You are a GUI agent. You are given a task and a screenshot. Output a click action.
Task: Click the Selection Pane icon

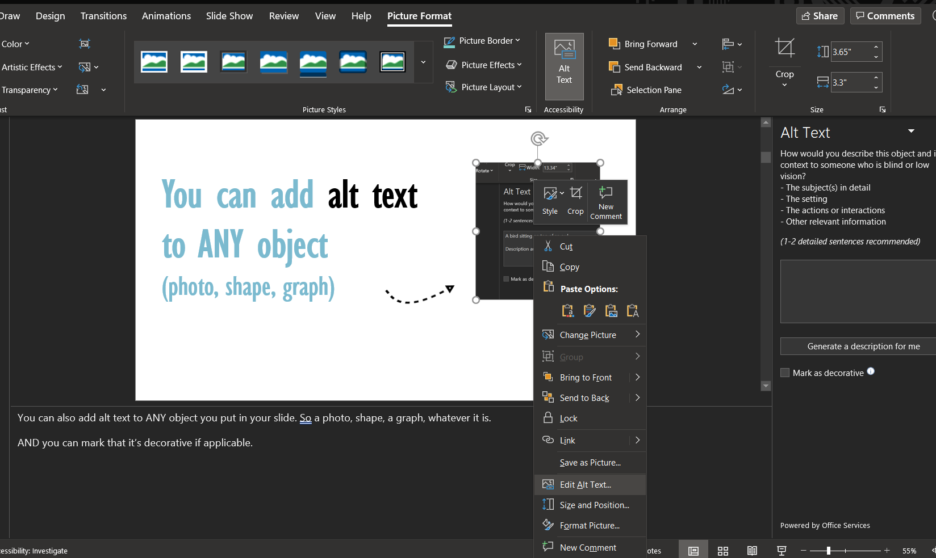coord(616,90)
